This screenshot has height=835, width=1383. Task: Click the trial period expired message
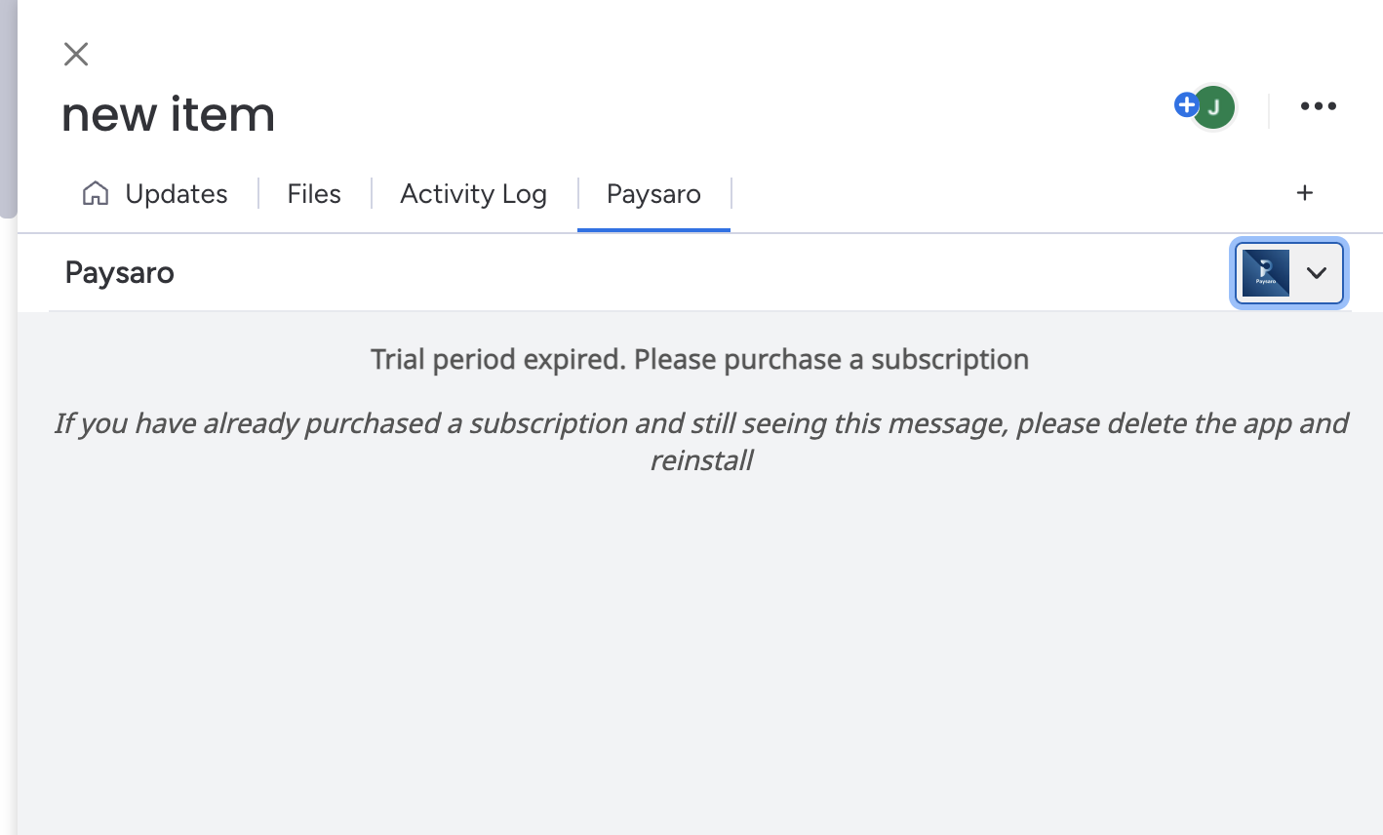pyautogui.click(x=699, y=359)
